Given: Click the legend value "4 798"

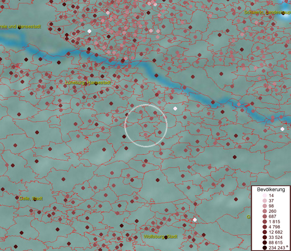Looking at the screenshot, I should tap(274, 227).
